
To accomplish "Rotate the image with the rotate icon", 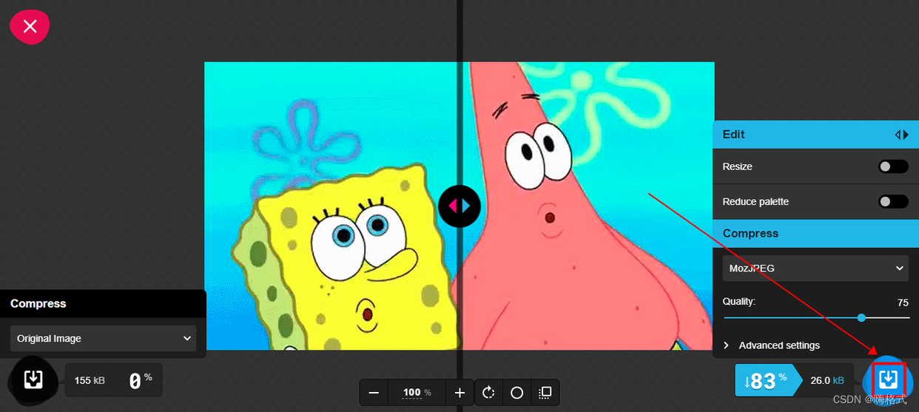I will (488, 393).
